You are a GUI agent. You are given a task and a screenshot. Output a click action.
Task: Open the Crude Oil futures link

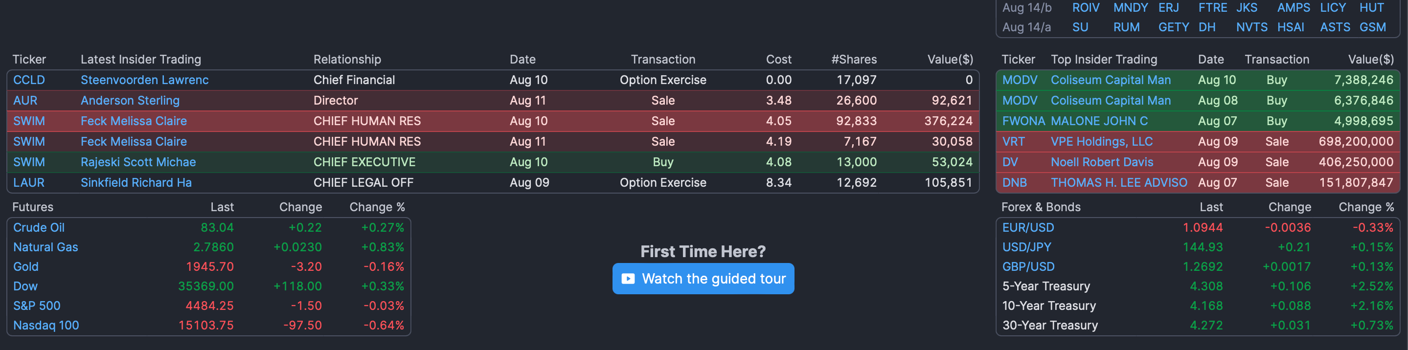[x=39, y=227]
